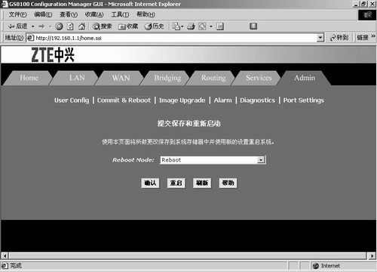Click the Links (链接) toolbar label
The image size is (377, 272).
click(363, 38)
